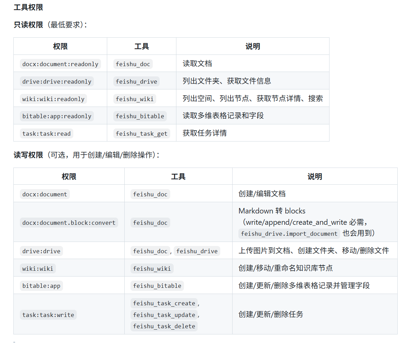
Task: Click the 创建/更新/删除任务 description
Action: [x=271, y=314]
